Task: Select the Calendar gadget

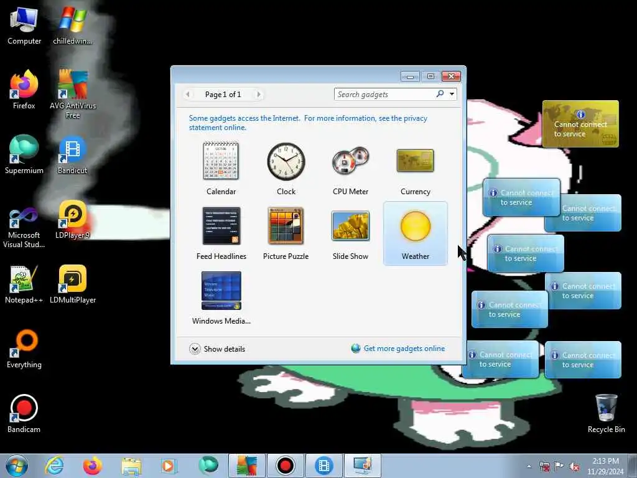Action: [221, 168]
